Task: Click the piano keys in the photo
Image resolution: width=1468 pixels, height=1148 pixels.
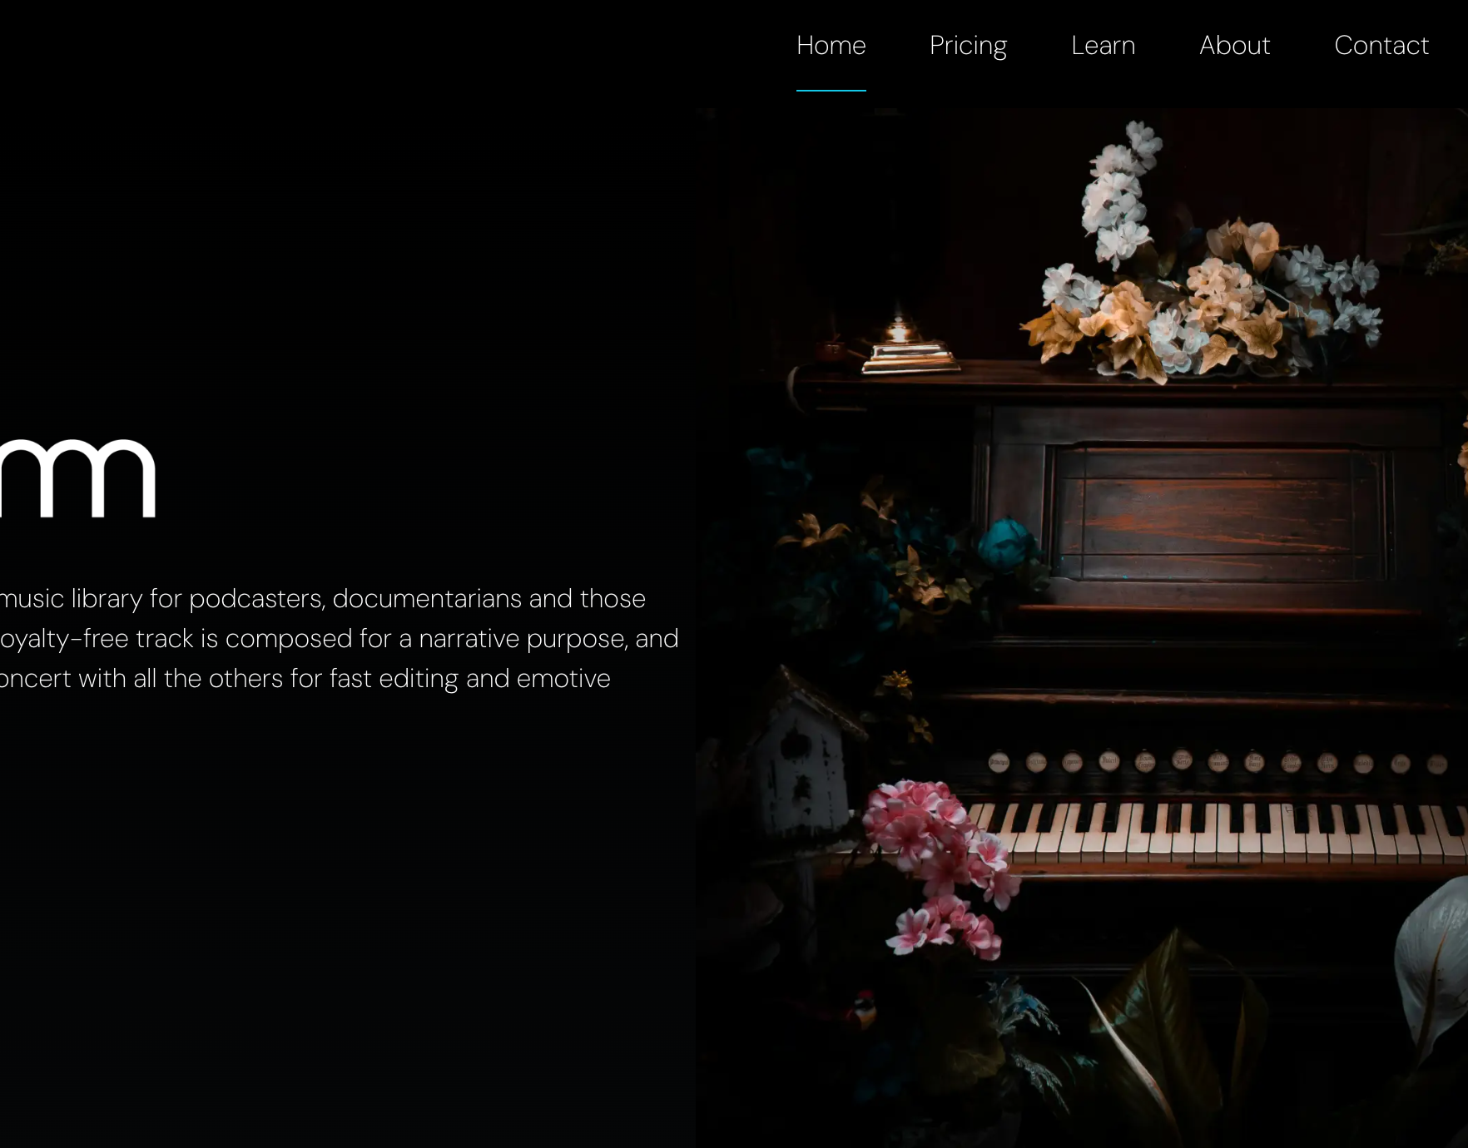Action: pos(1215,832)
